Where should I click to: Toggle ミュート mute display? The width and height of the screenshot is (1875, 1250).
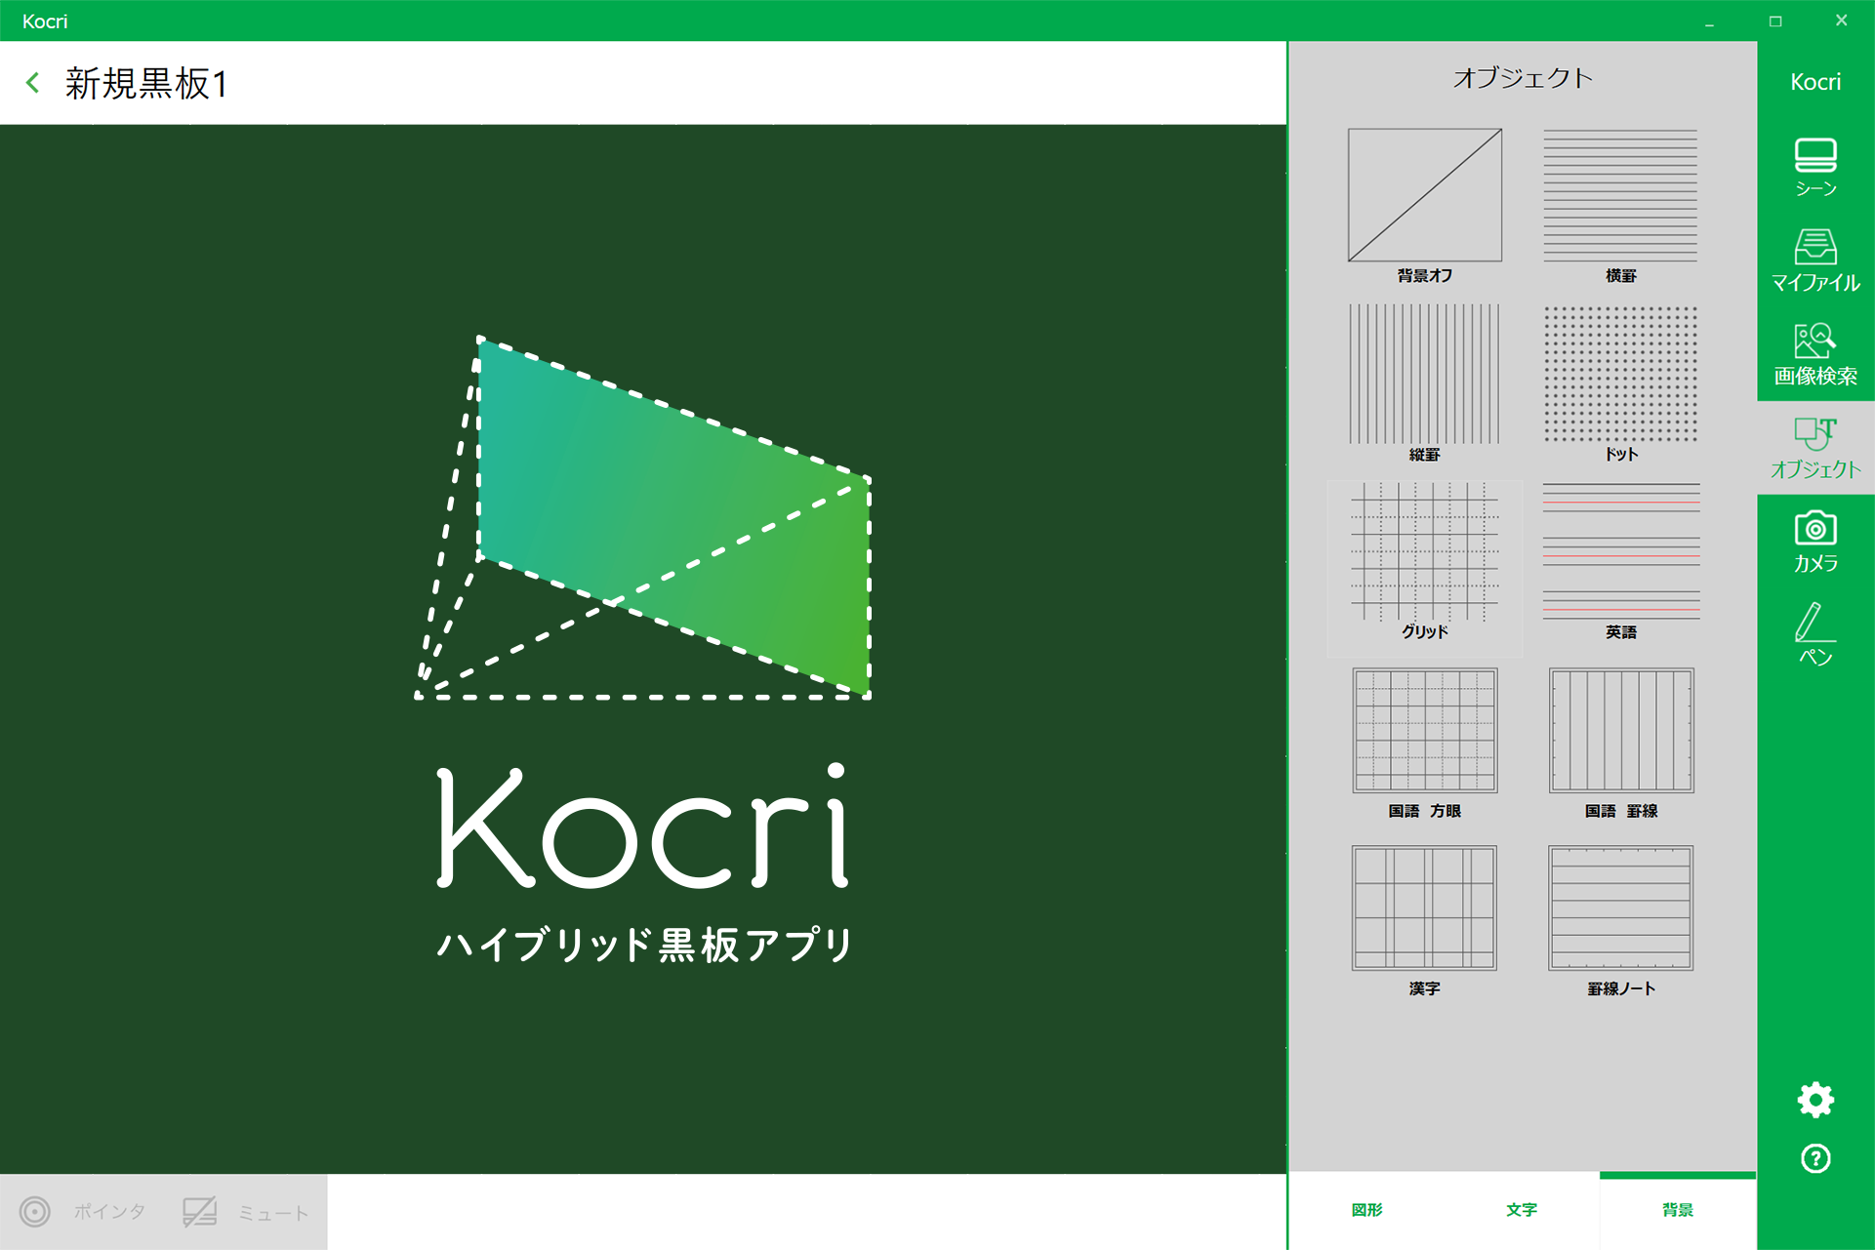coord(246,1212)
